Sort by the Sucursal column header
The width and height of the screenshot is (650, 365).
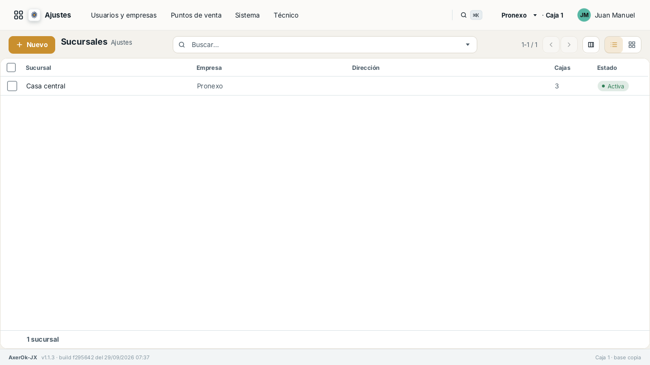tap(38, 67)
